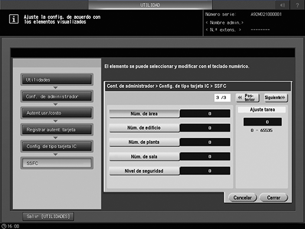Click the speaker volume icon
Image resolution: width=305 pixels, height=229 pixels.
pos(282,5)
